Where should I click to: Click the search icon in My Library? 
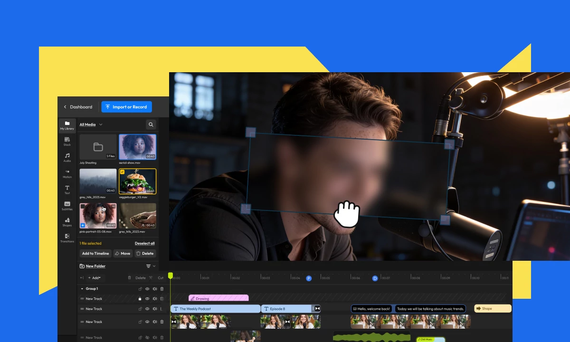click(x=151, y=124)
